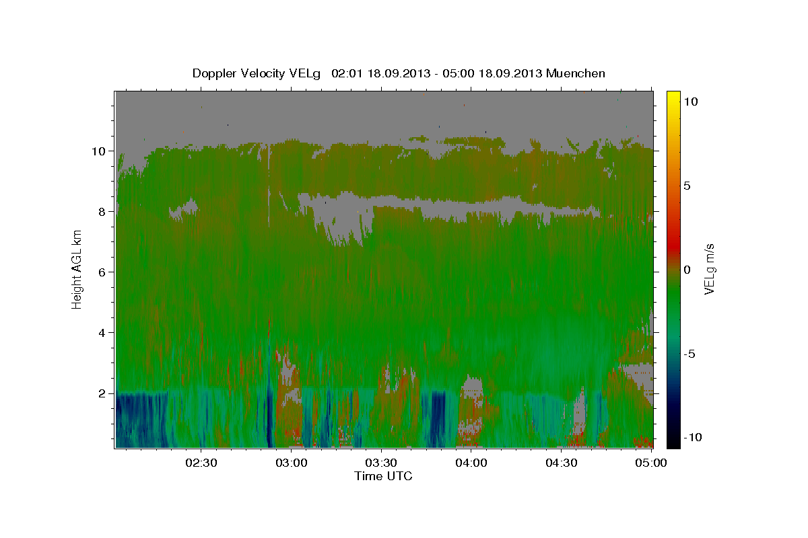Click the 04:00 time tick label
The height and width of the screenshot is (538, 808).
coord(471,462)
